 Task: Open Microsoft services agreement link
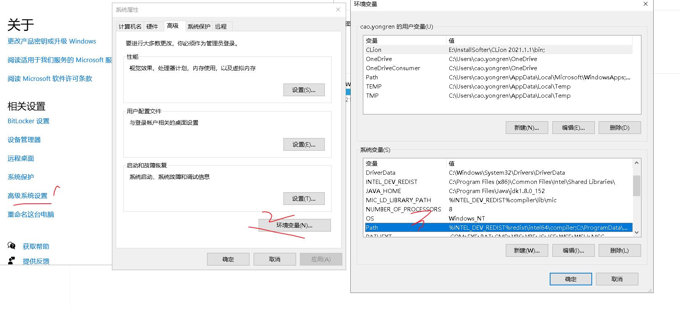click(x=60, y=60)
